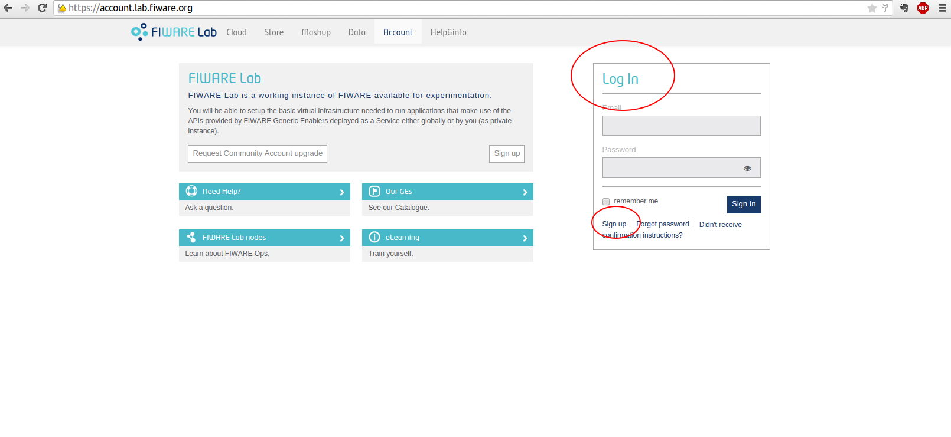This screenshot has height=437, width=951.
Task: Open the Evernote extension icon
Action: coord(904,8)
